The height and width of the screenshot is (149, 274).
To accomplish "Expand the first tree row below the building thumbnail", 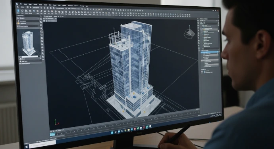I will 19,59.
